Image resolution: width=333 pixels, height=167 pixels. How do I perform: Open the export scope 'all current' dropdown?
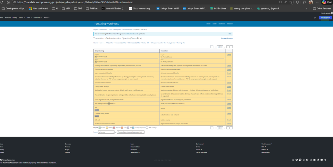(x=106, y=132)
